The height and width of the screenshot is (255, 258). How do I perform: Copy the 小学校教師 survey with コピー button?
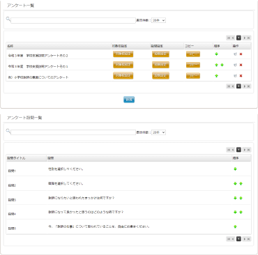[x=193, y=76]
